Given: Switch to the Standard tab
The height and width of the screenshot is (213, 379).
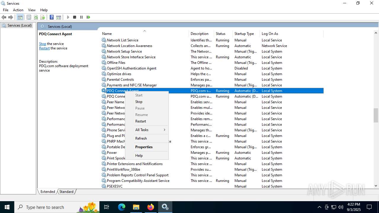Looking at the screenshot, I should [66, 191].
